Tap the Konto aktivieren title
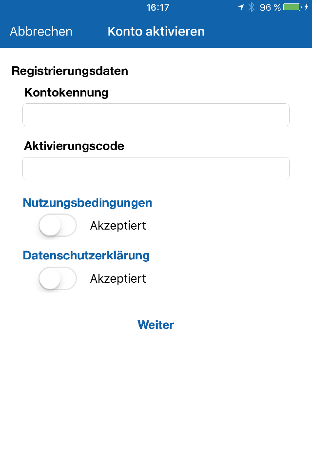This screenshot has width=312, height=468. (156, 31)
